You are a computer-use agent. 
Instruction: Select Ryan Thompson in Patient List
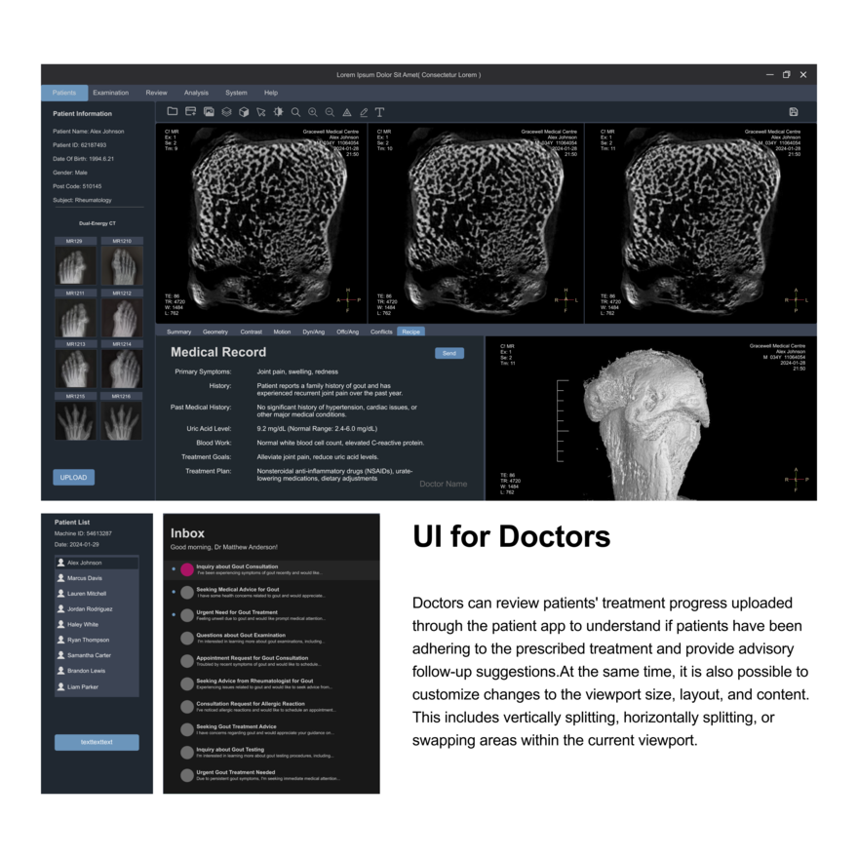(97, 640)
